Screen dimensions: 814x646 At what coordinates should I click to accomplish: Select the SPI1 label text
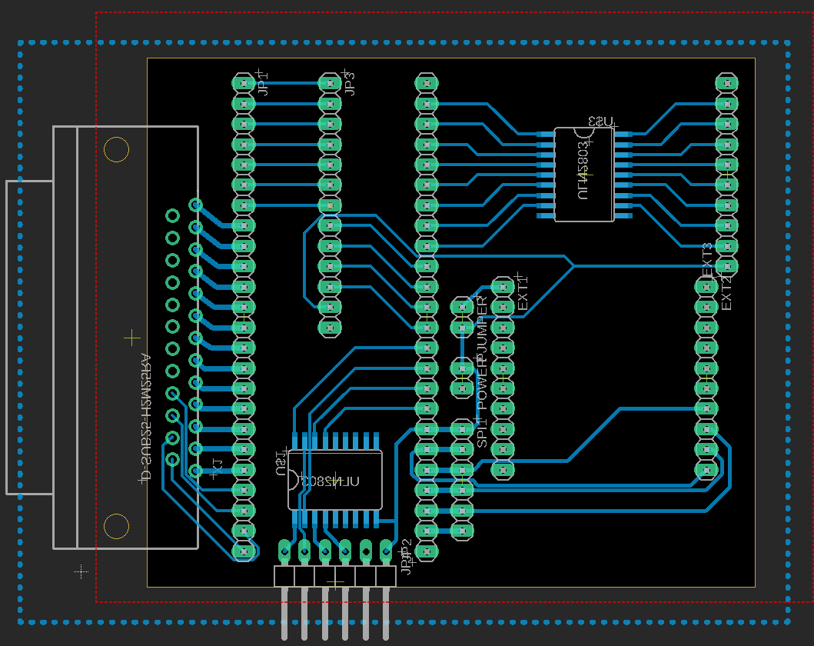[482, 432]
